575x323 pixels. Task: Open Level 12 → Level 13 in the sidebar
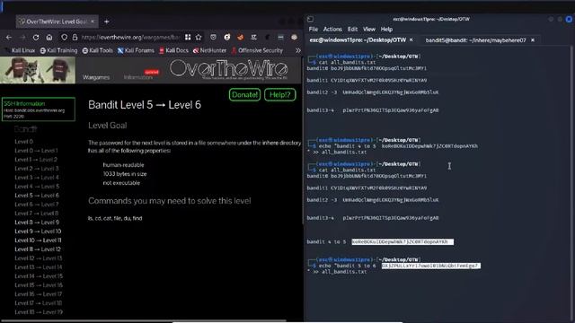click(39, 258)
